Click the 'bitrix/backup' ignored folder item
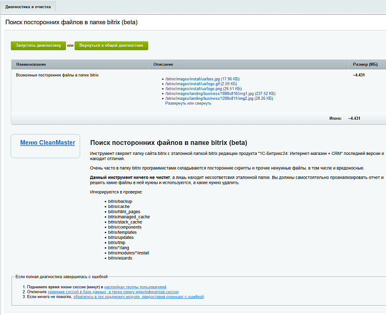Viewport: 386px width, 315px height. coord(119,201)
